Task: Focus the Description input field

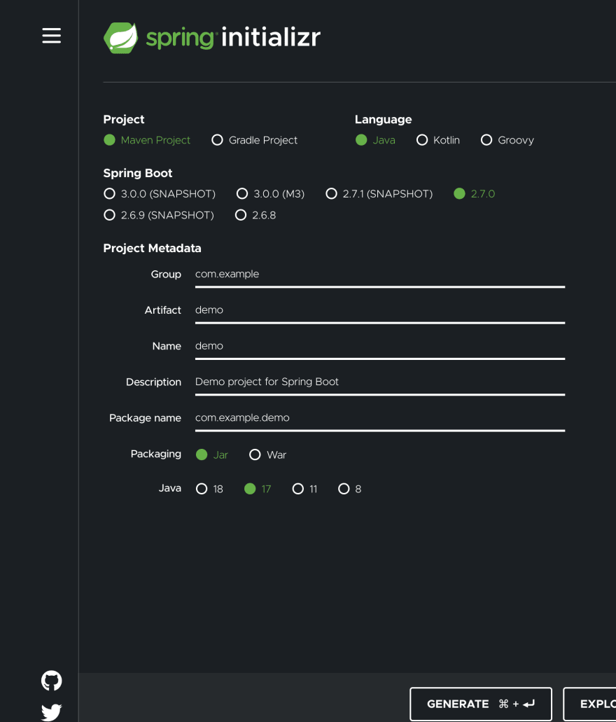Action: [x=380, y=382]
